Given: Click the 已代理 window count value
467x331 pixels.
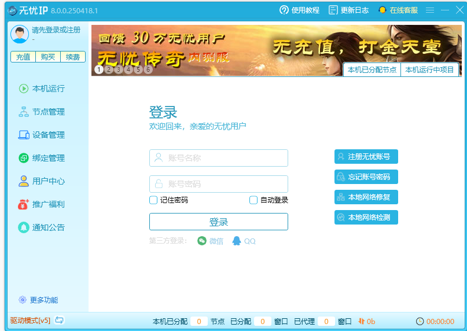Looking at the screenshot, I should pos(326,322).
